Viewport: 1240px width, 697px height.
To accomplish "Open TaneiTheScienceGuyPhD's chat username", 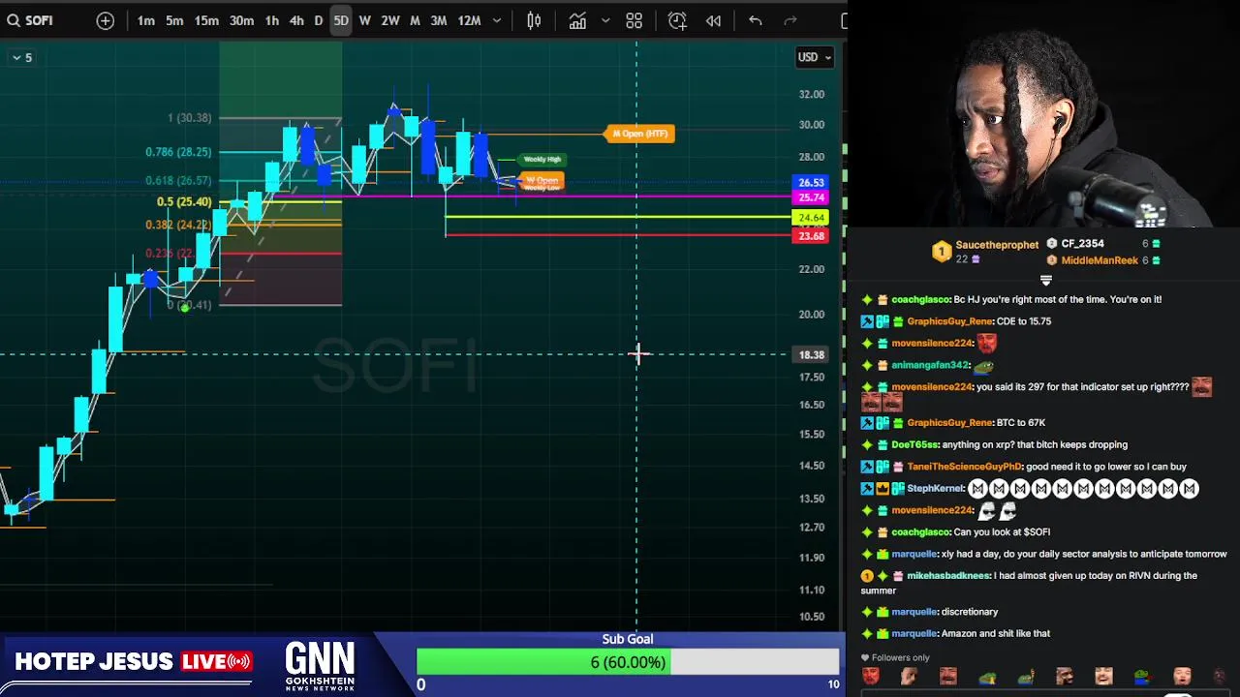I will tap(965, 467).
